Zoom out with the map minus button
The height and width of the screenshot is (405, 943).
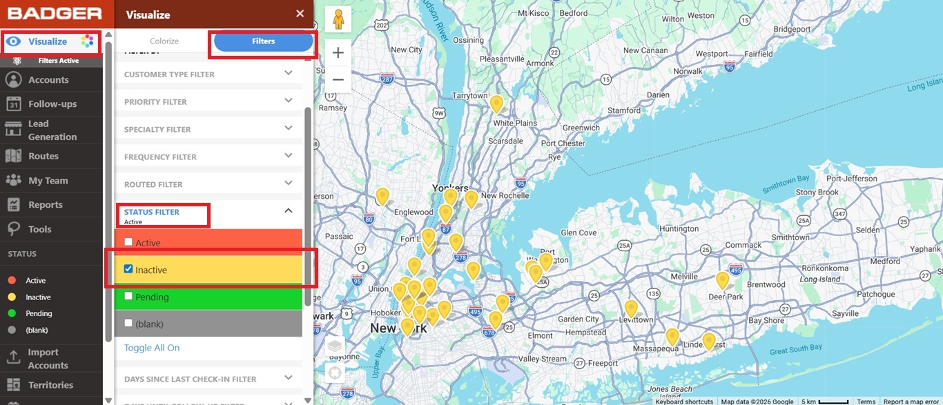[338, 80]
